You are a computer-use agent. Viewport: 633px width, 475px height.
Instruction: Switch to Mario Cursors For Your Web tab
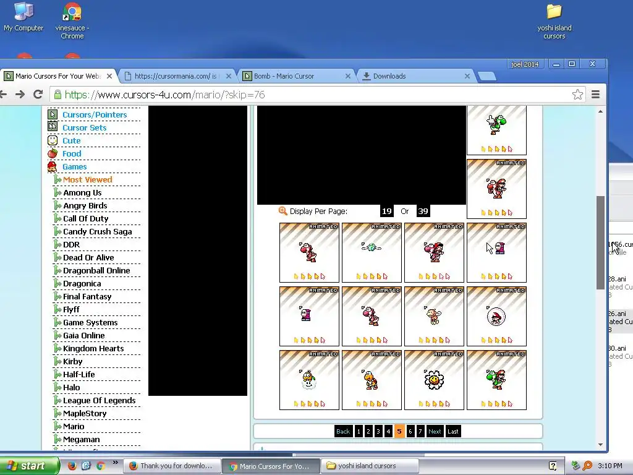click(x=57, y=76)
